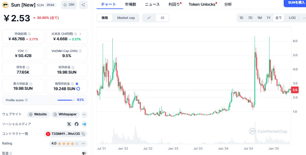
Task: Click the Profile score progress bar
Action: [x=66, y=100]
